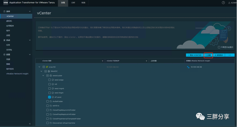
Task: Open 任务 in the sidebar
Action: point(8,45)
